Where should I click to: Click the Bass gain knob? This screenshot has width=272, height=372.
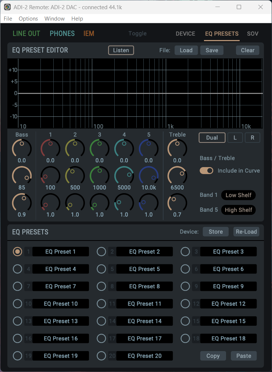coord(22,148)
